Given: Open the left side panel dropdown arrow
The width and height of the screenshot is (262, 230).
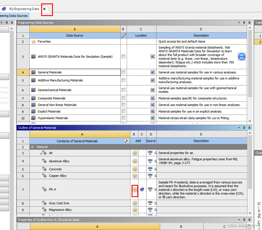Looking at the screenshot, I should (x=1, y=23).
